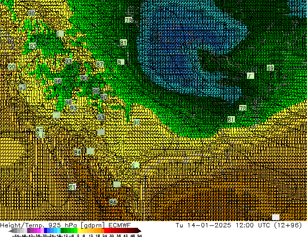Click the ECMWF model name label
The width and height of the screenshot is (307, 237).
[x=120, y=225]
